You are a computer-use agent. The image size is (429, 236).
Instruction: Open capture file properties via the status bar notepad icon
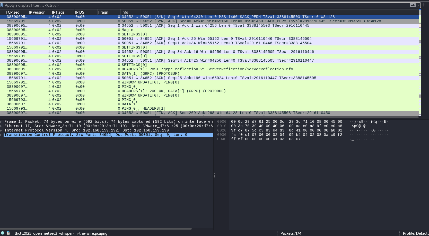click(x=8, y=233)
